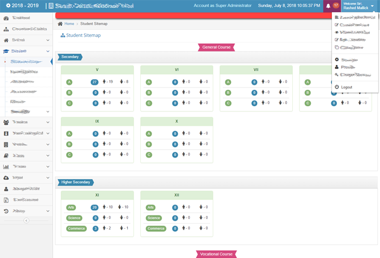Open the gauge icon item atop the sidebar
380x258 pixels.
pyautogui.click(x=6, y=18)
